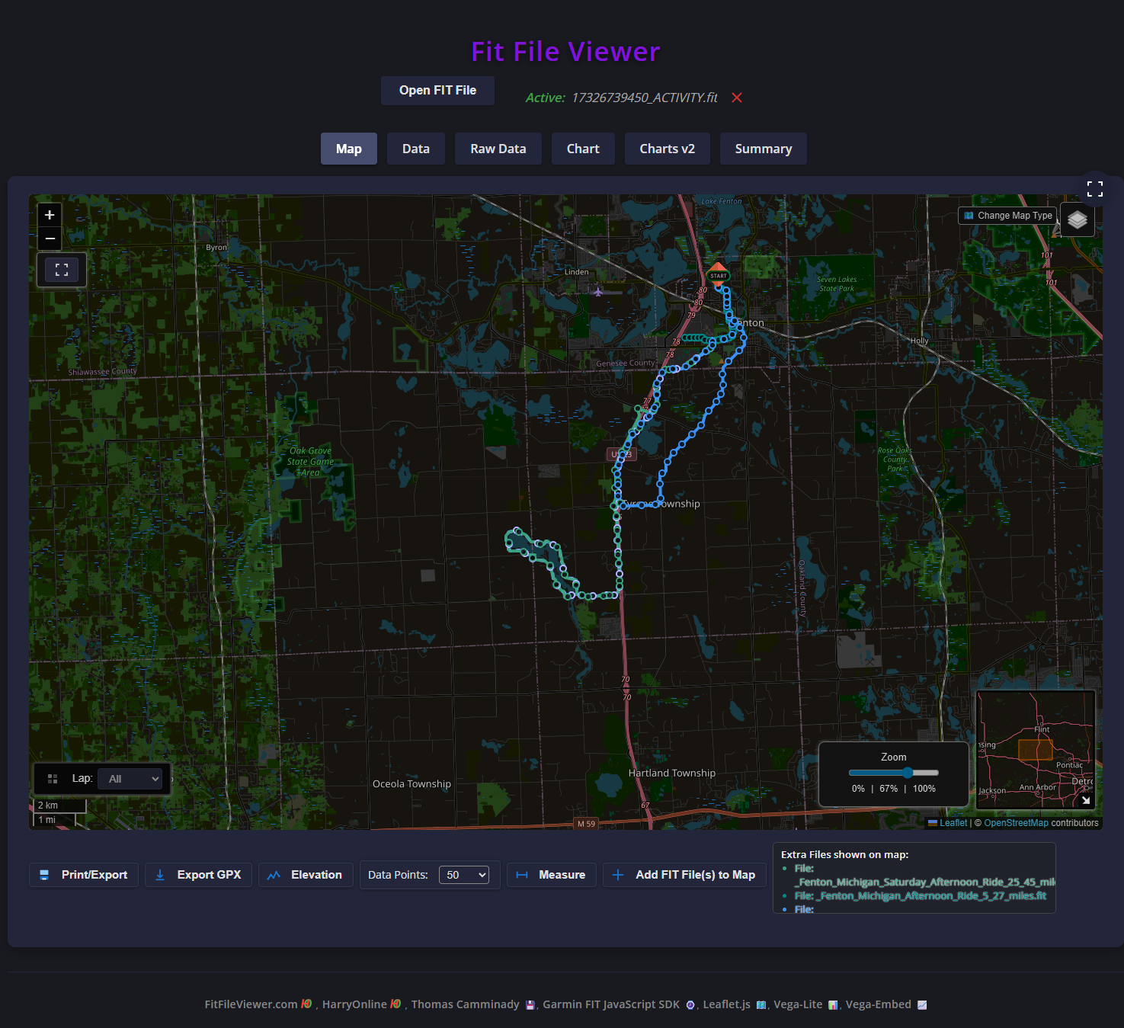Remove the active 17326739450_ACTIVITY.fit file
Viewport: 1124px width, 1028px height.
[736, 98]
